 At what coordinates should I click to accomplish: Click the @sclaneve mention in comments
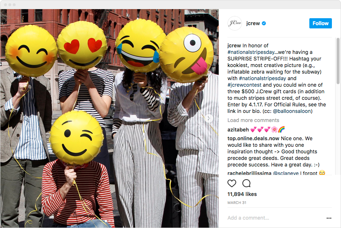(x=286, y=173)
